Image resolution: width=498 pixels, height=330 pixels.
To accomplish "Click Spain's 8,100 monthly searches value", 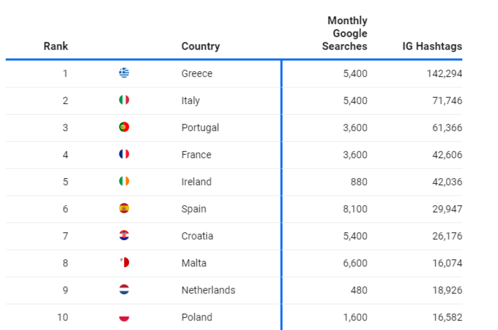I will click(x=355, y=209).
